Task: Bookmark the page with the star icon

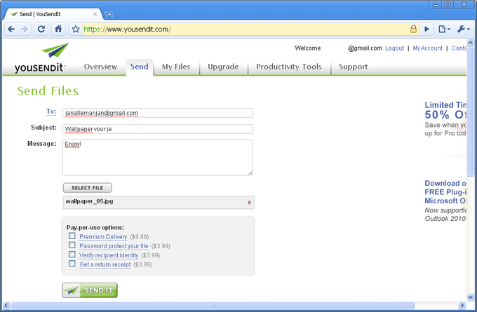Action: pyautogui.click(x=76, y=29)
